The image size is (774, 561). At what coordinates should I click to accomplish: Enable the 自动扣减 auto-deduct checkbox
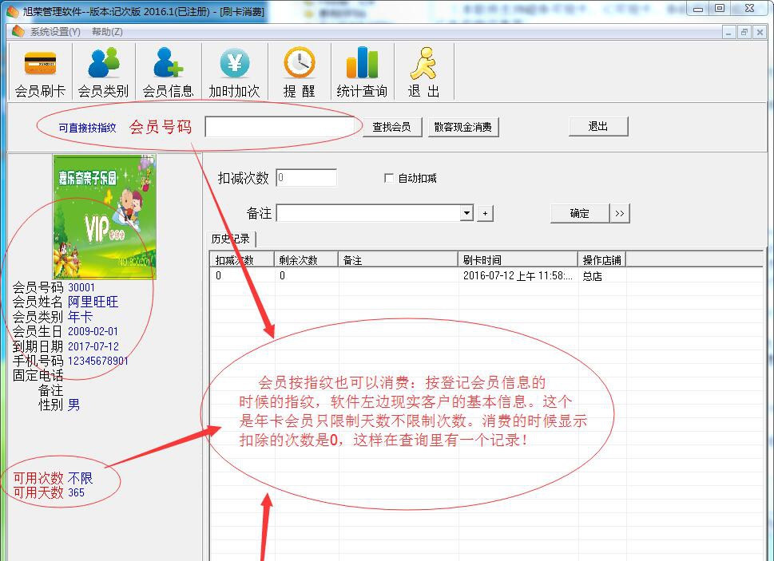coord(389,177)
